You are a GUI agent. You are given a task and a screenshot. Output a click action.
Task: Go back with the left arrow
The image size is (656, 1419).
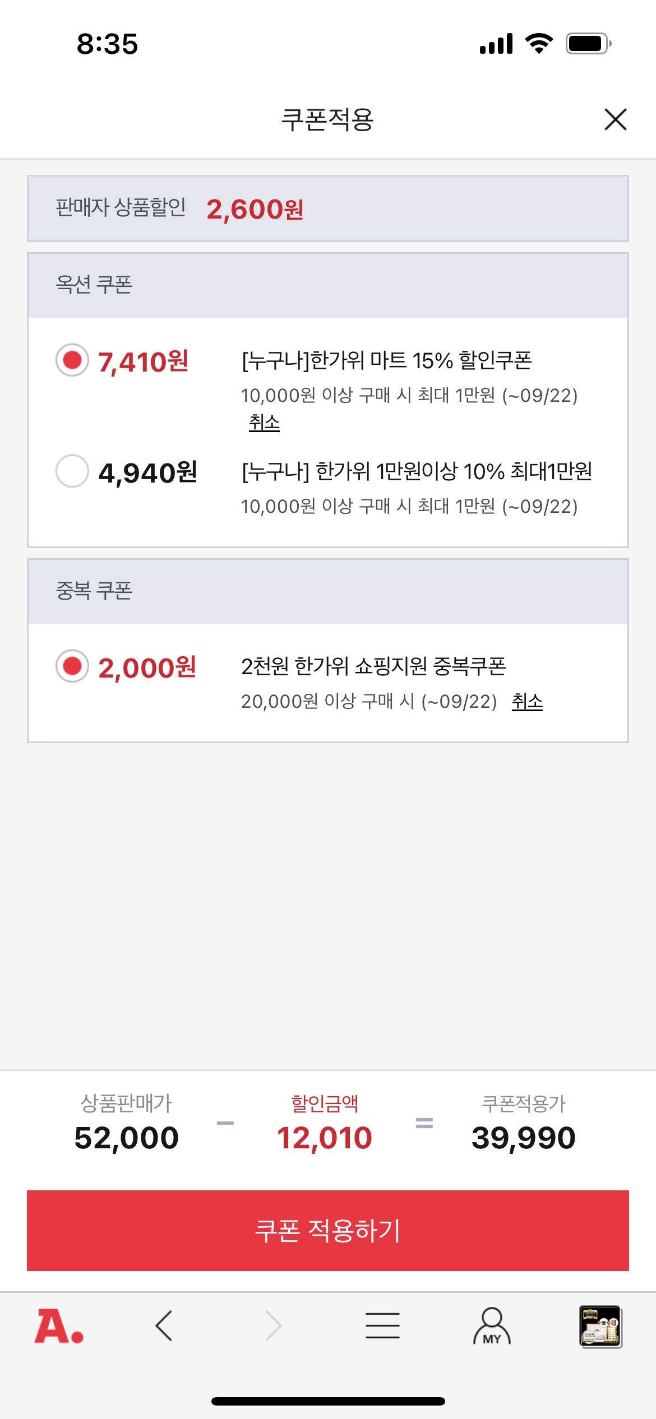[164, 1326]
